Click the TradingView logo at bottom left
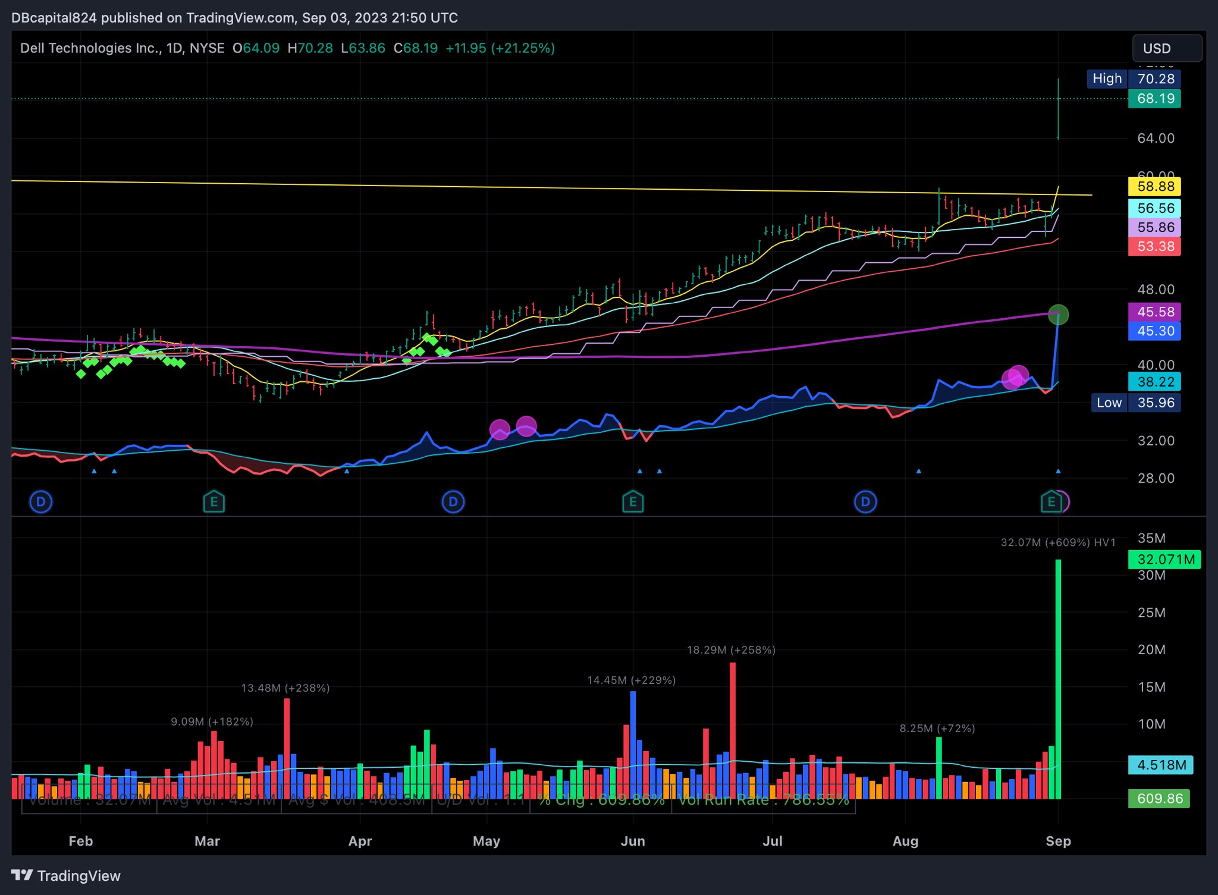1218x895 pixels. click(x=66, y=875)
